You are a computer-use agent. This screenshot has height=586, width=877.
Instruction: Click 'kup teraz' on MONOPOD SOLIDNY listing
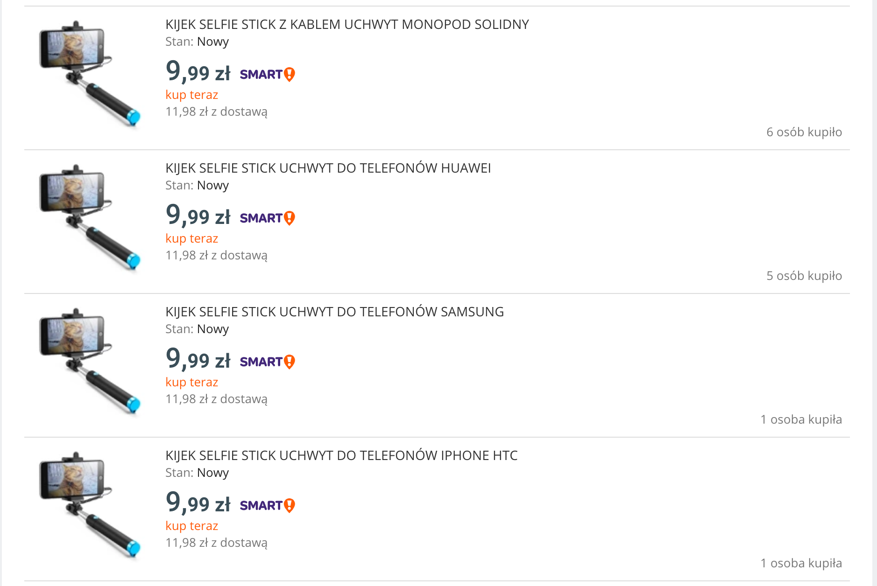(191, 95)
